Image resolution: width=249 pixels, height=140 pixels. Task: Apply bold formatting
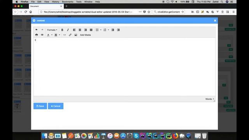pos(62,30)
